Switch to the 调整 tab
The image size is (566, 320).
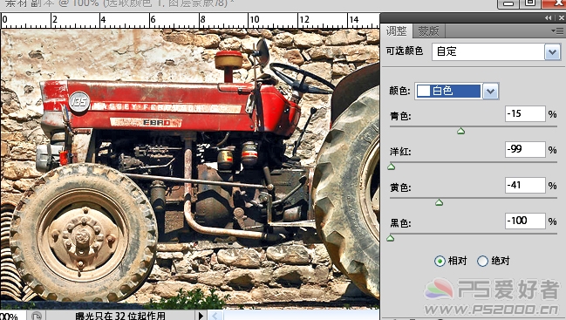pyautogui.click(x=396, y=31)
